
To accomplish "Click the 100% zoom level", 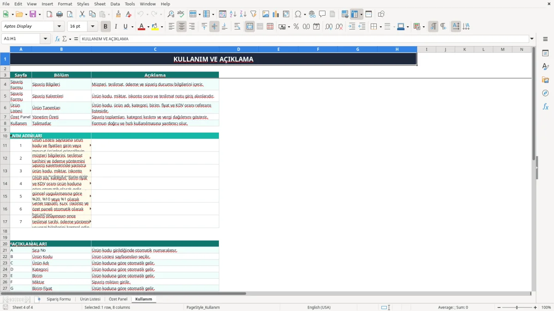I will point(546,307).
